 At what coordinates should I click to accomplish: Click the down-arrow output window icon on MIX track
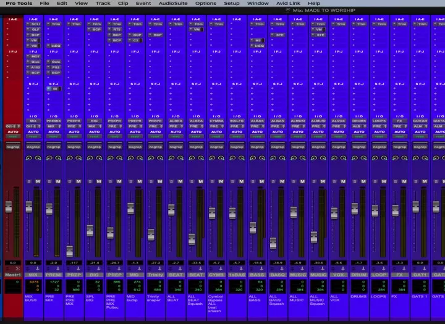point(38,268)
